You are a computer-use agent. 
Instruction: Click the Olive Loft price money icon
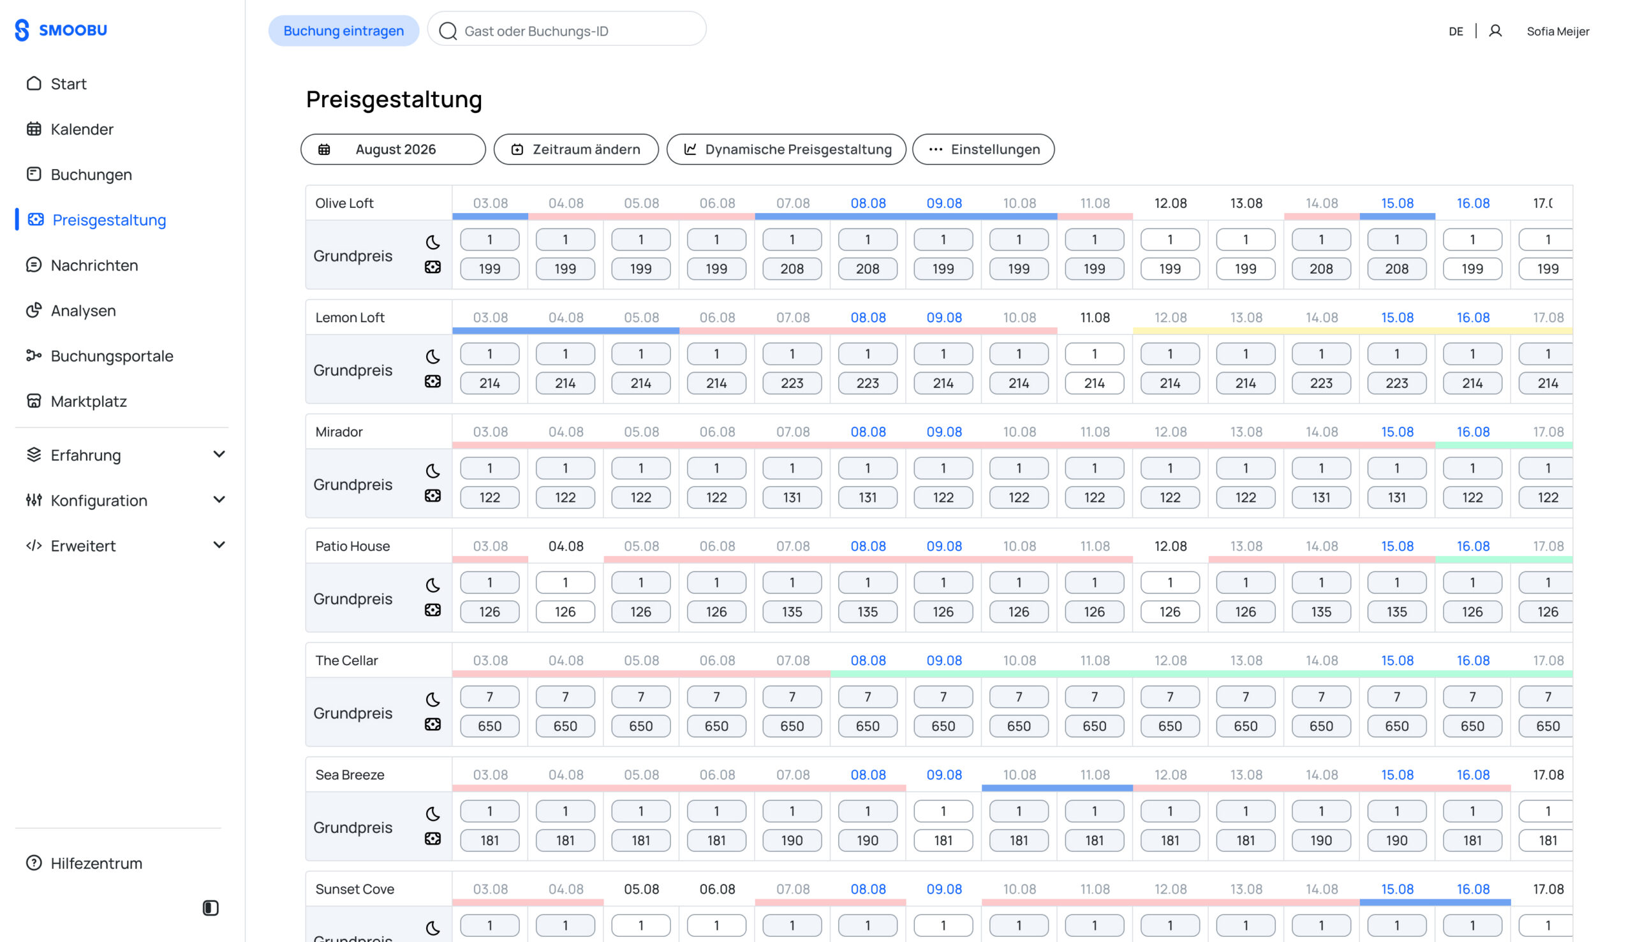click(x=433, y=267)
